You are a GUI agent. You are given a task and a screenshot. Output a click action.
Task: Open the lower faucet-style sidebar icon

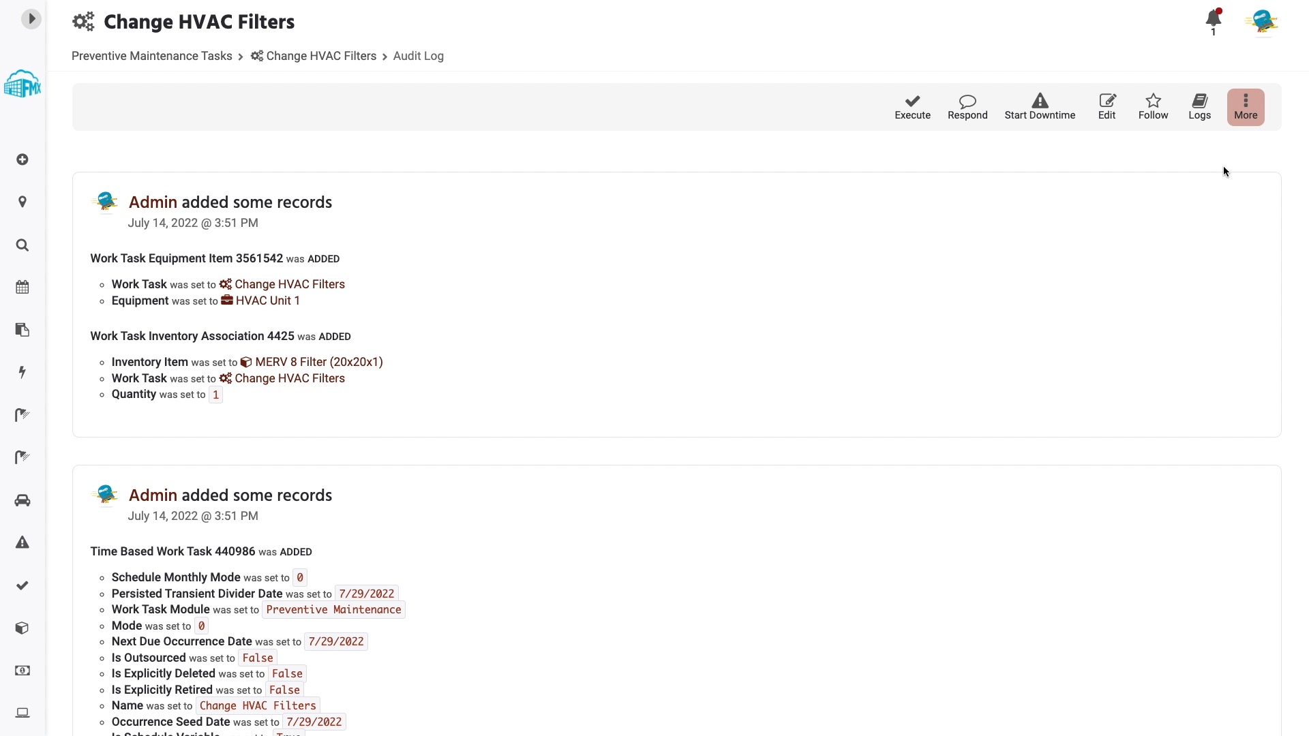coord(22,457)
